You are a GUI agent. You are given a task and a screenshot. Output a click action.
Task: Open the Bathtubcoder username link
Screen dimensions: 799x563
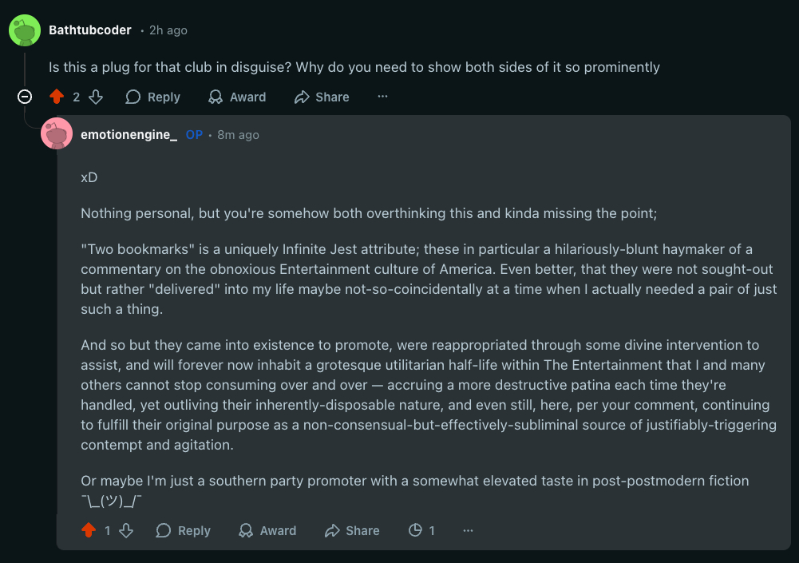90,30
